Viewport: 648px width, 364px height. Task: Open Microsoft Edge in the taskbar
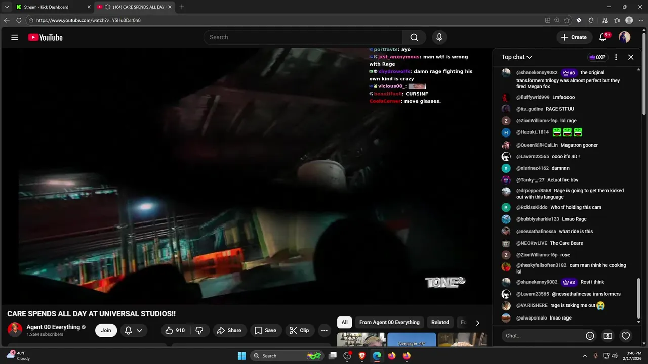377,356
